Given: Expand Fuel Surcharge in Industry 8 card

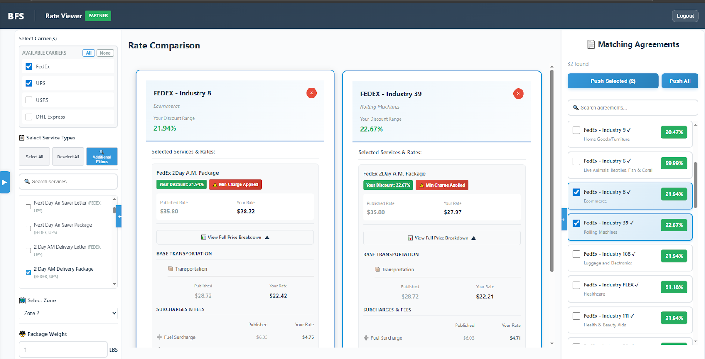Looking at the screenshot, I should (x=160, y=337).
